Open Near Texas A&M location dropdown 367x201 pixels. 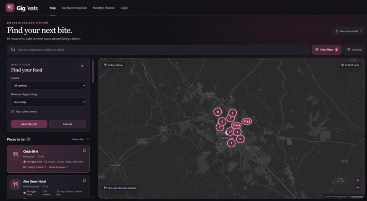pos(348,31)
